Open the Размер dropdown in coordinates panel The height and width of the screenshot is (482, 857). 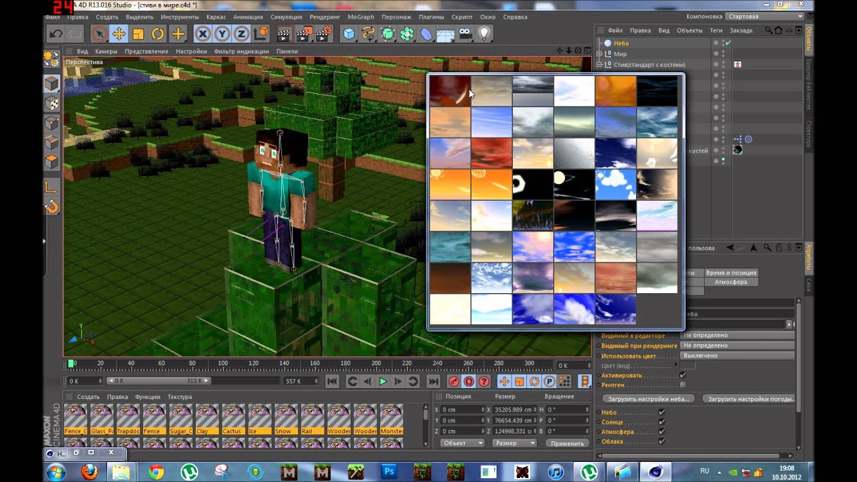click(514, 443)
